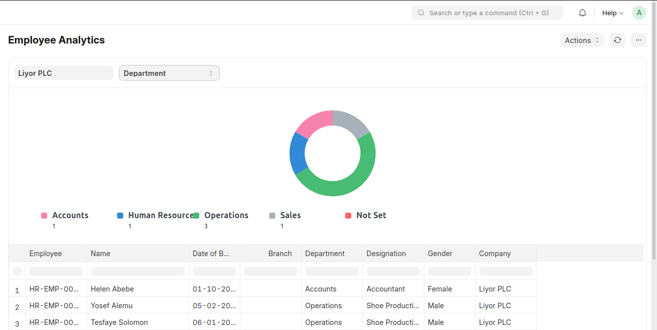Click the green Operations legend square
Viewport: 657px width, 330px height.
196,215
